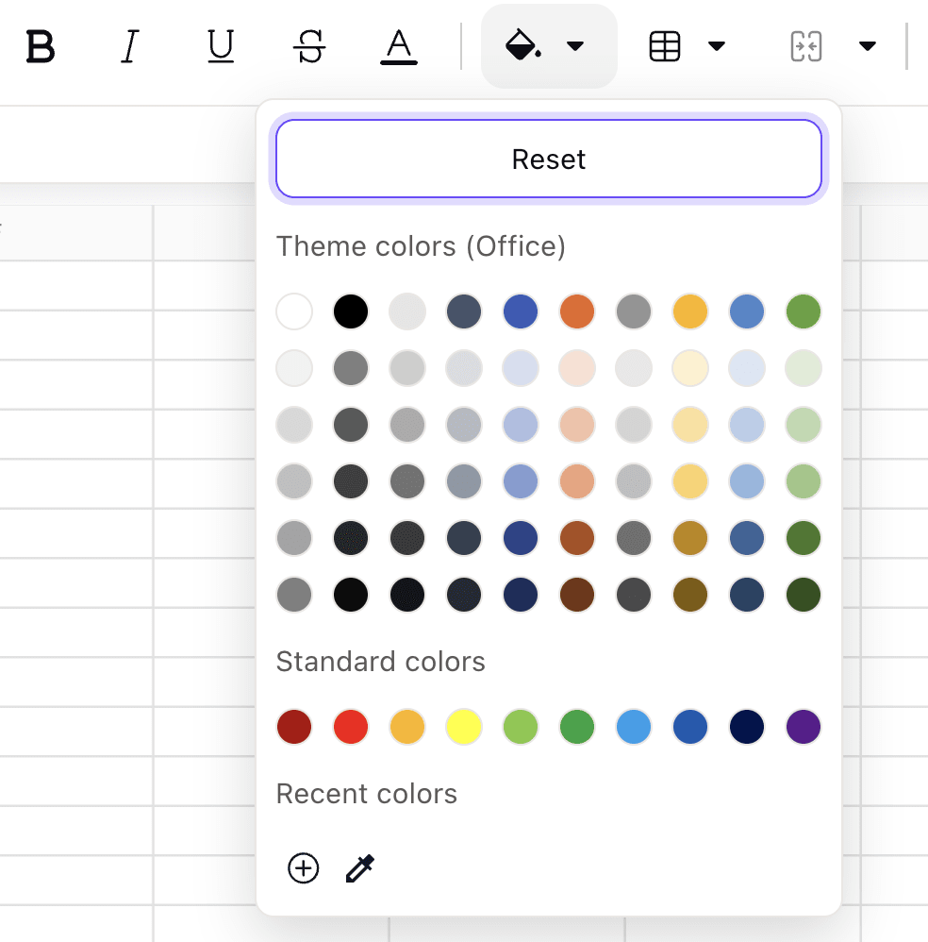The height and width of the screenshot is (942, 928).
Task: Apply italic formatting
Action: (129, 47)
